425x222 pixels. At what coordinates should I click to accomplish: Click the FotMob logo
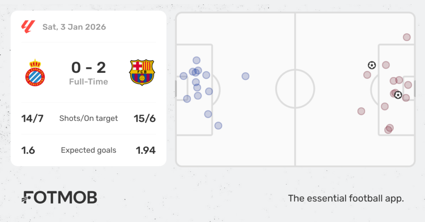(x=59, y=198)
